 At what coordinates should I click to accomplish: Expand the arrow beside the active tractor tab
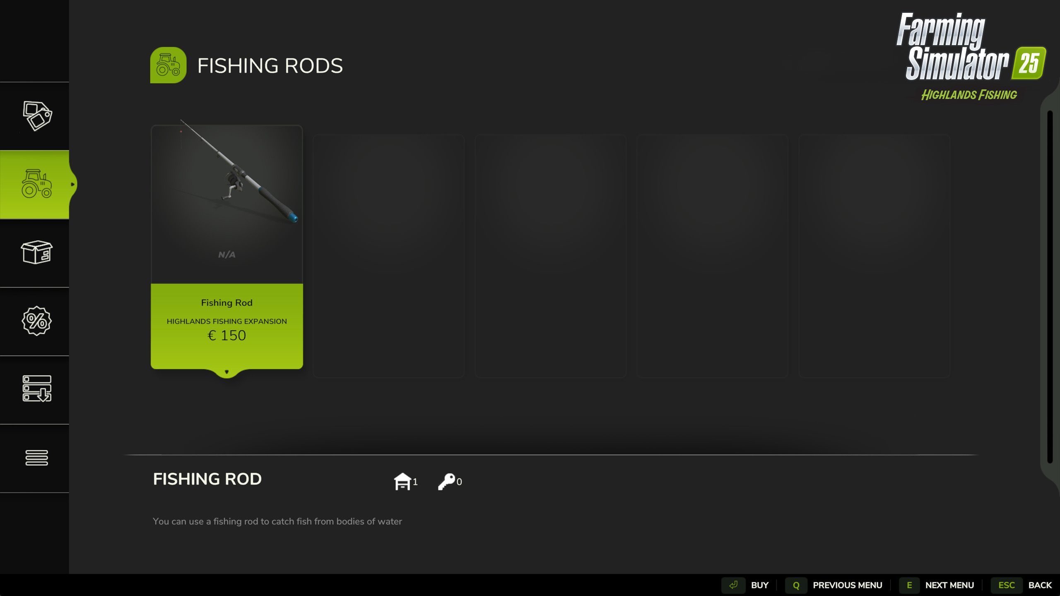[x=73, y=184]
